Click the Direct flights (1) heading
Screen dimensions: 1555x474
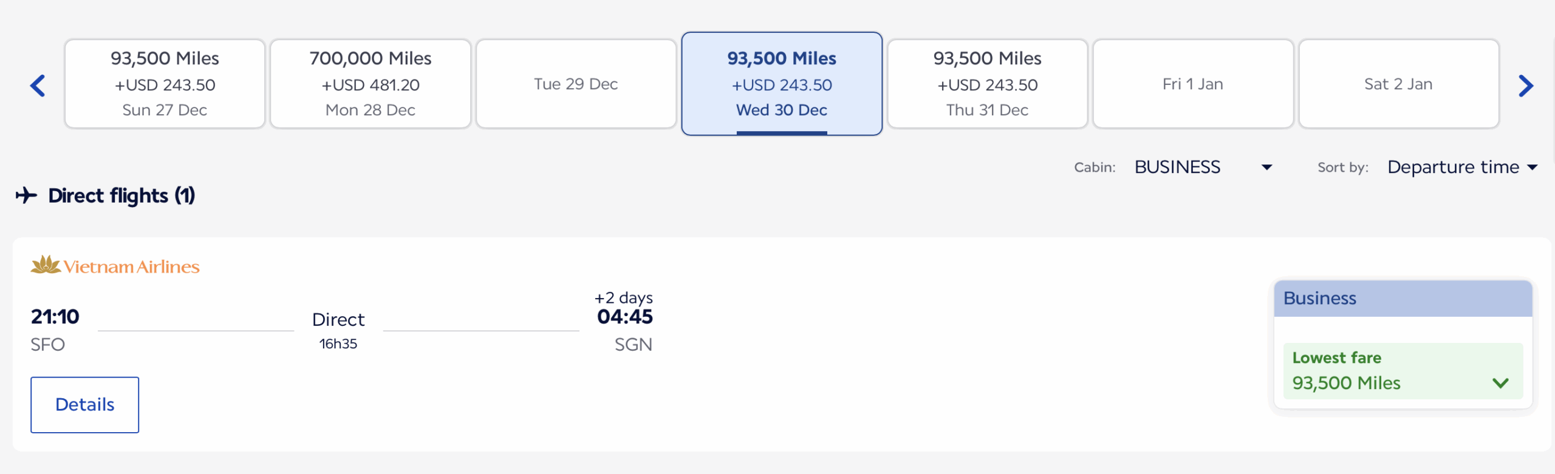click(121, 195)
